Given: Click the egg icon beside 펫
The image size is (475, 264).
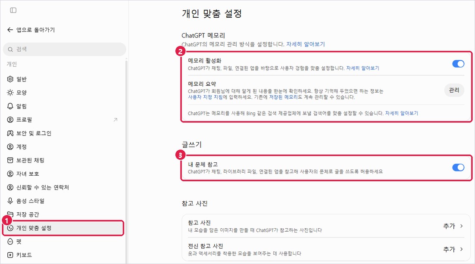Looking at the screenshot, I should pos(10,241).
